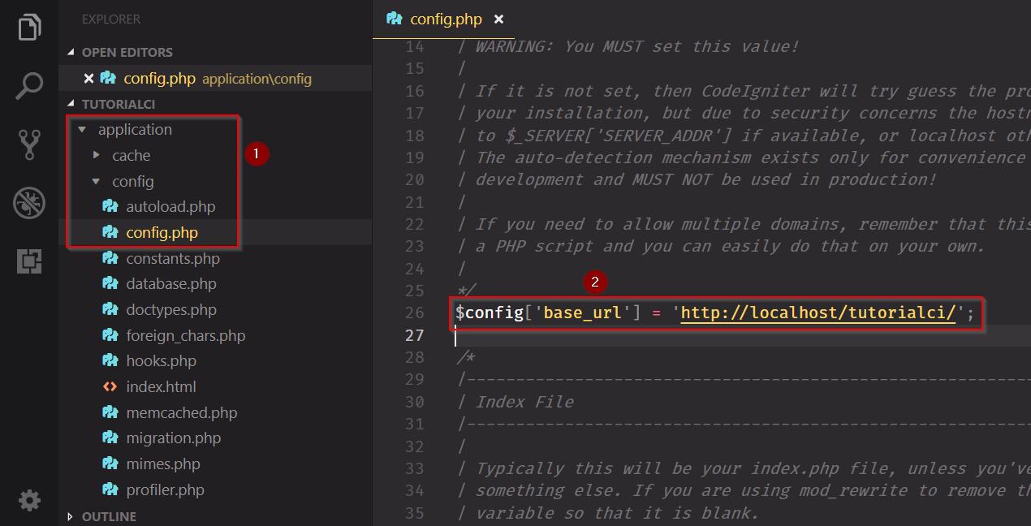The height and width of the screenshot is (526, 1031).
Task: Click the 'Index File' comment on line 30
Action: [524, 402]
